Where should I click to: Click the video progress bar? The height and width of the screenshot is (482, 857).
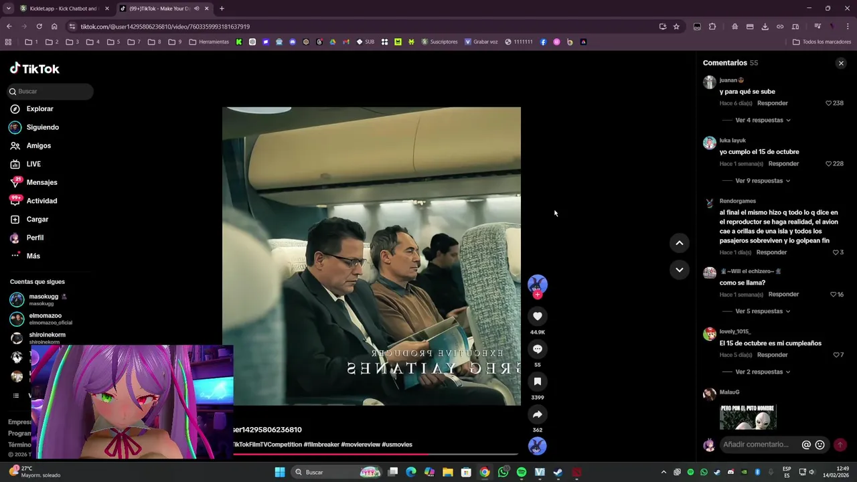375,454
